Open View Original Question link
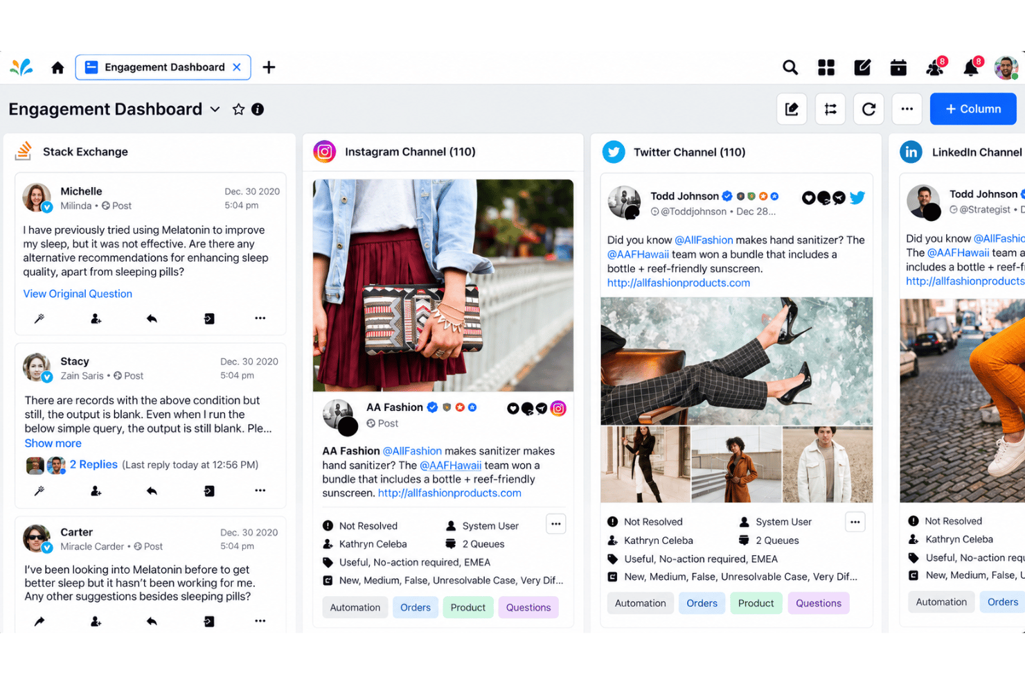The image size is (1025, 684). 78,294
